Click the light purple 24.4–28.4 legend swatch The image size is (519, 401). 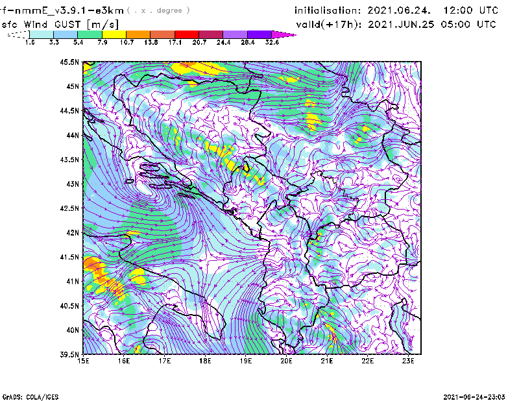click(235, 34)
